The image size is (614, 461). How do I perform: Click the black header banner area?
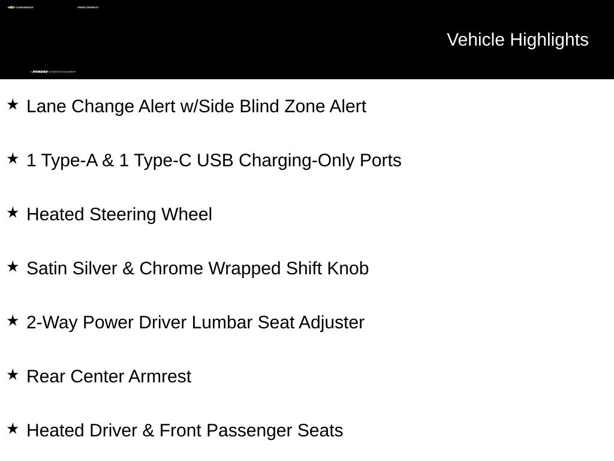[x=307, y=40]
